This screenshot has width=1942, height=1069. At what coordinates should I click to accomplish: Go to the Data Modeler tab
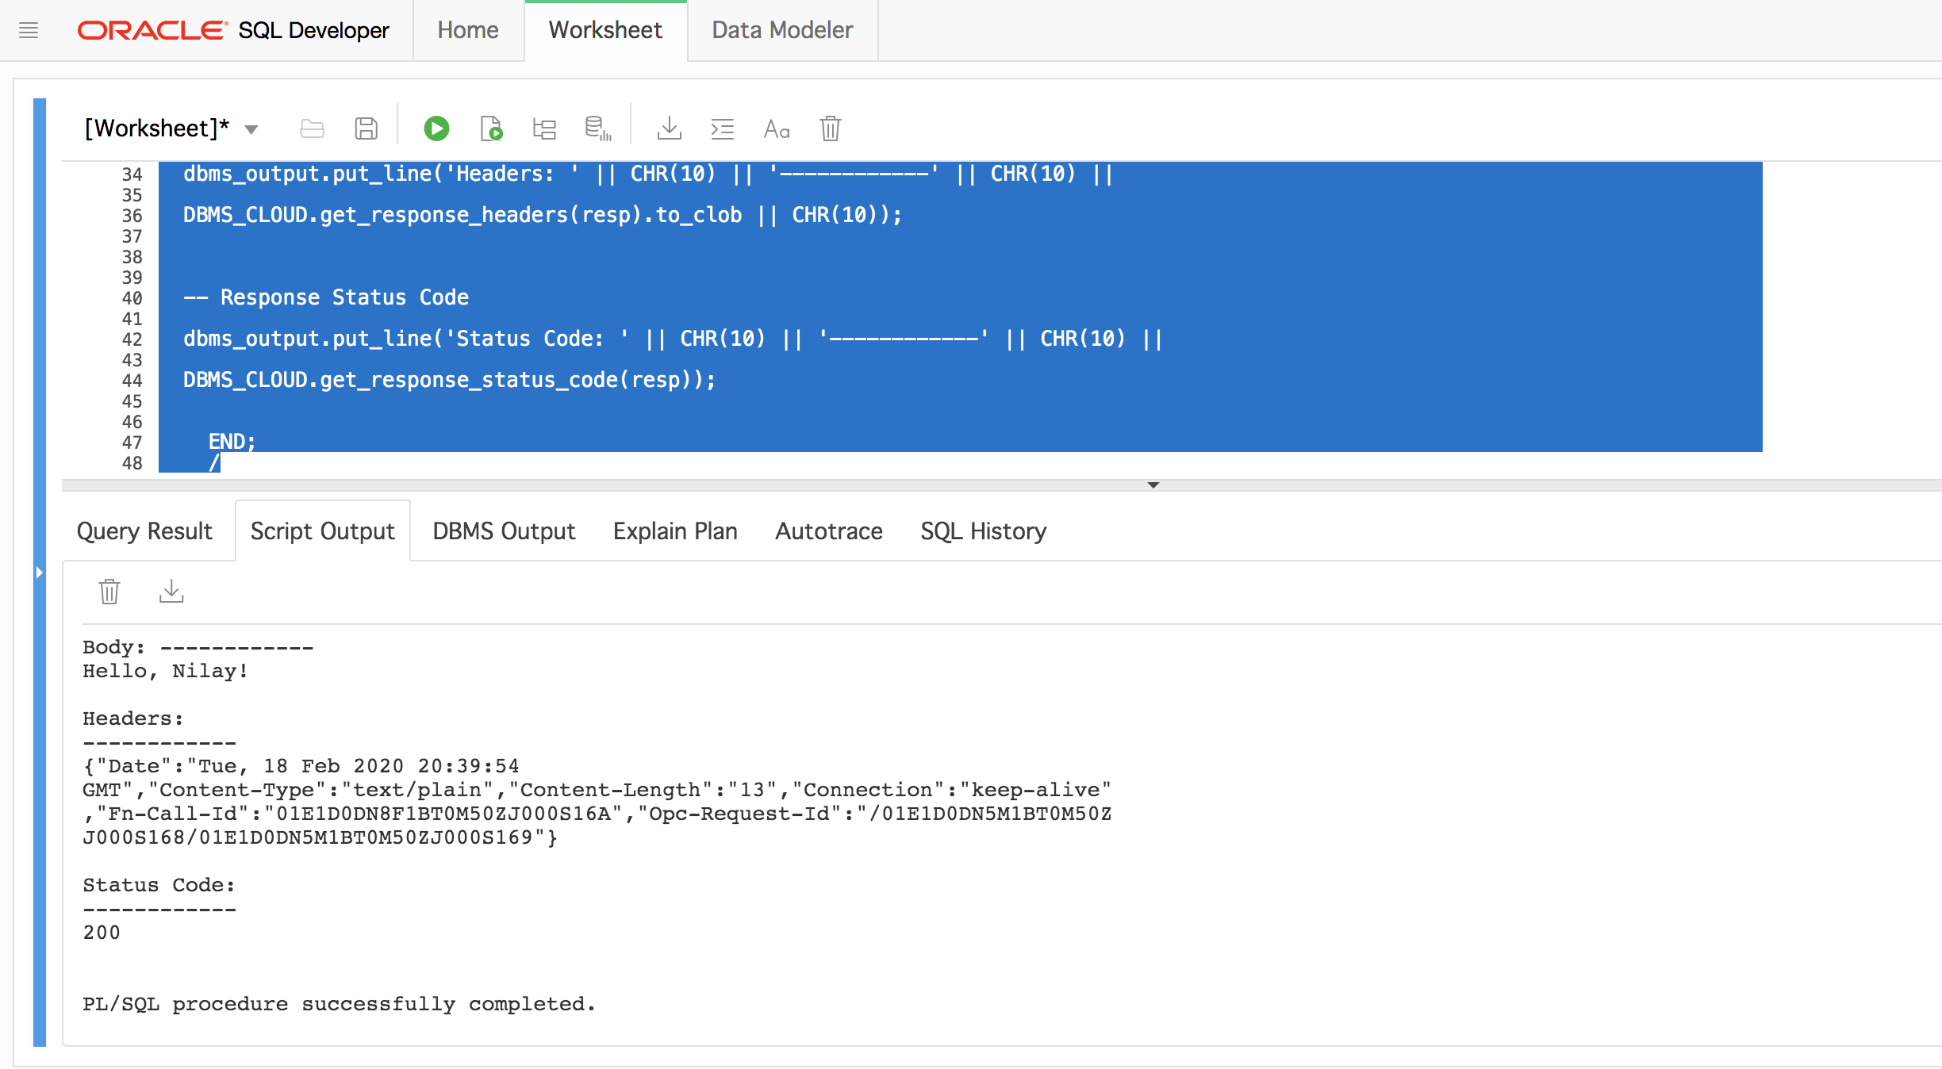coord(782,30)
